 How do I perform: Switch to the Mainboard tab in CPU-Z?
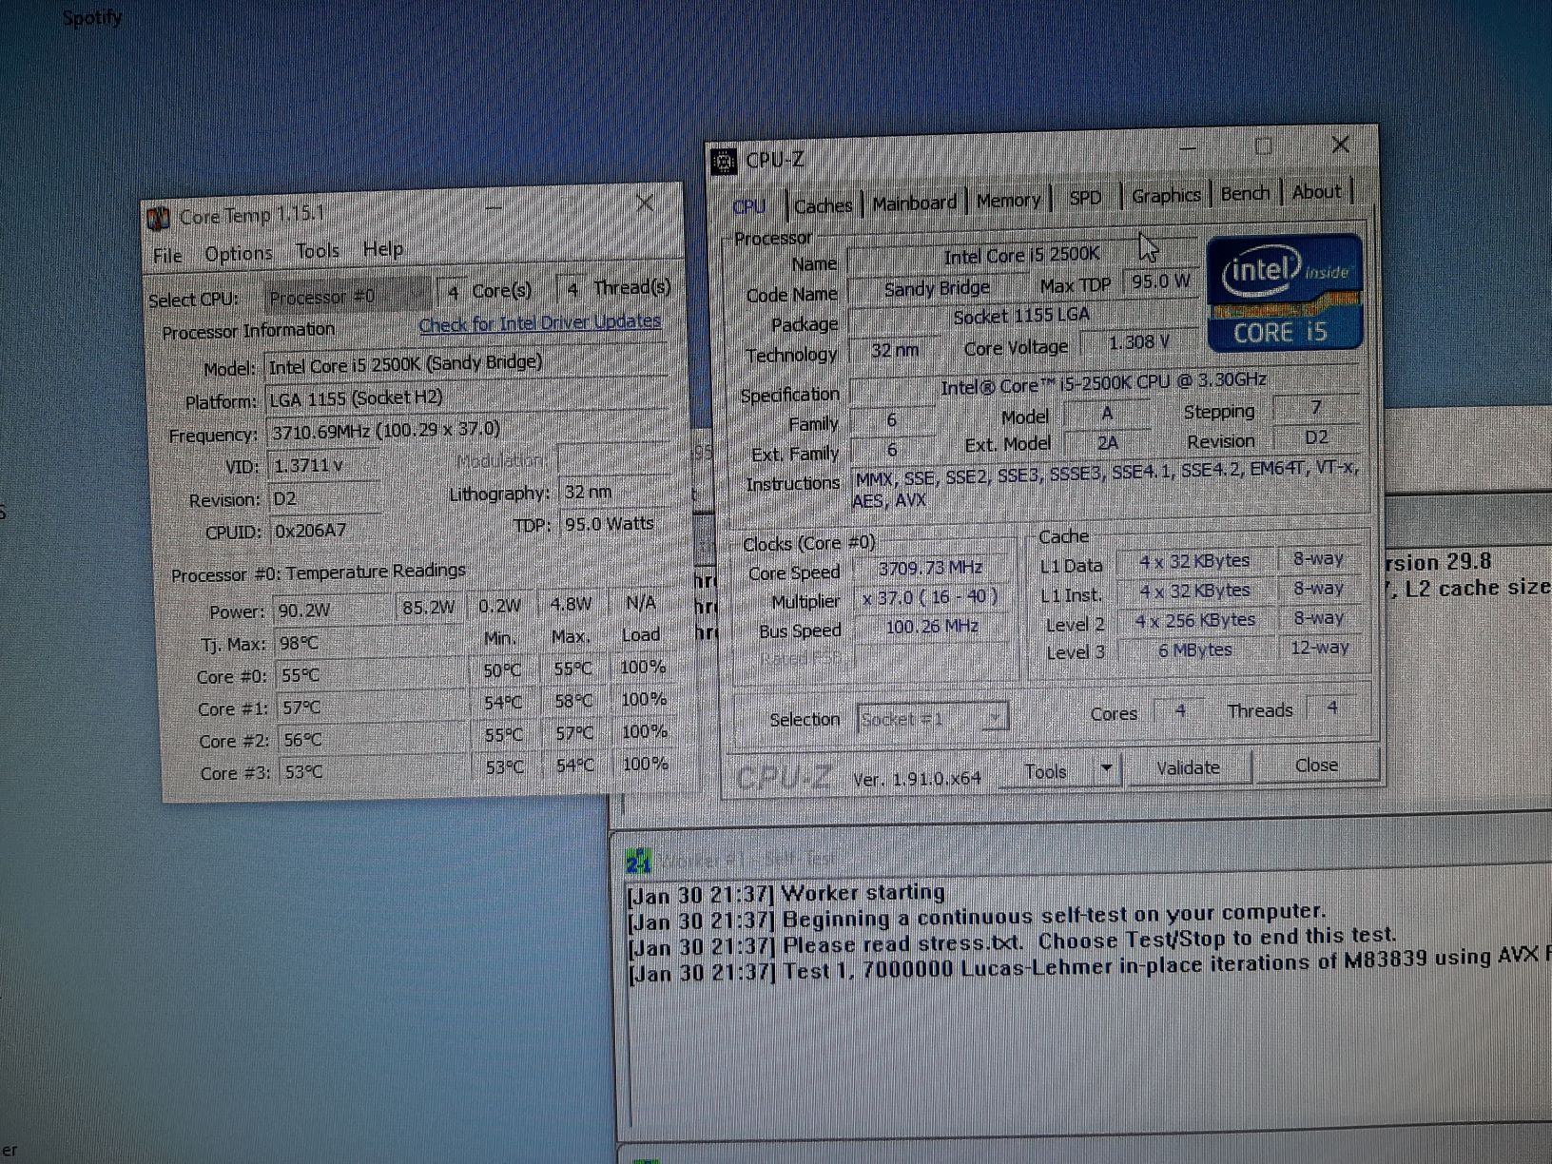(x=914, y=203)
